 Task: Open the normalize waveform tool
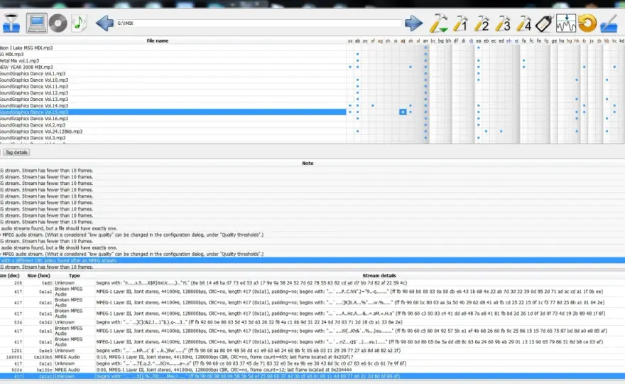tap(566, 23)
